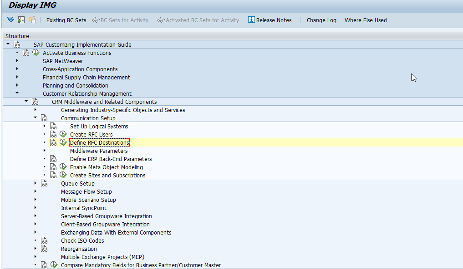Screen dimensions: 463x269
Task: Expand the SAP NetWeaver node
Action: tap(17, 61)
